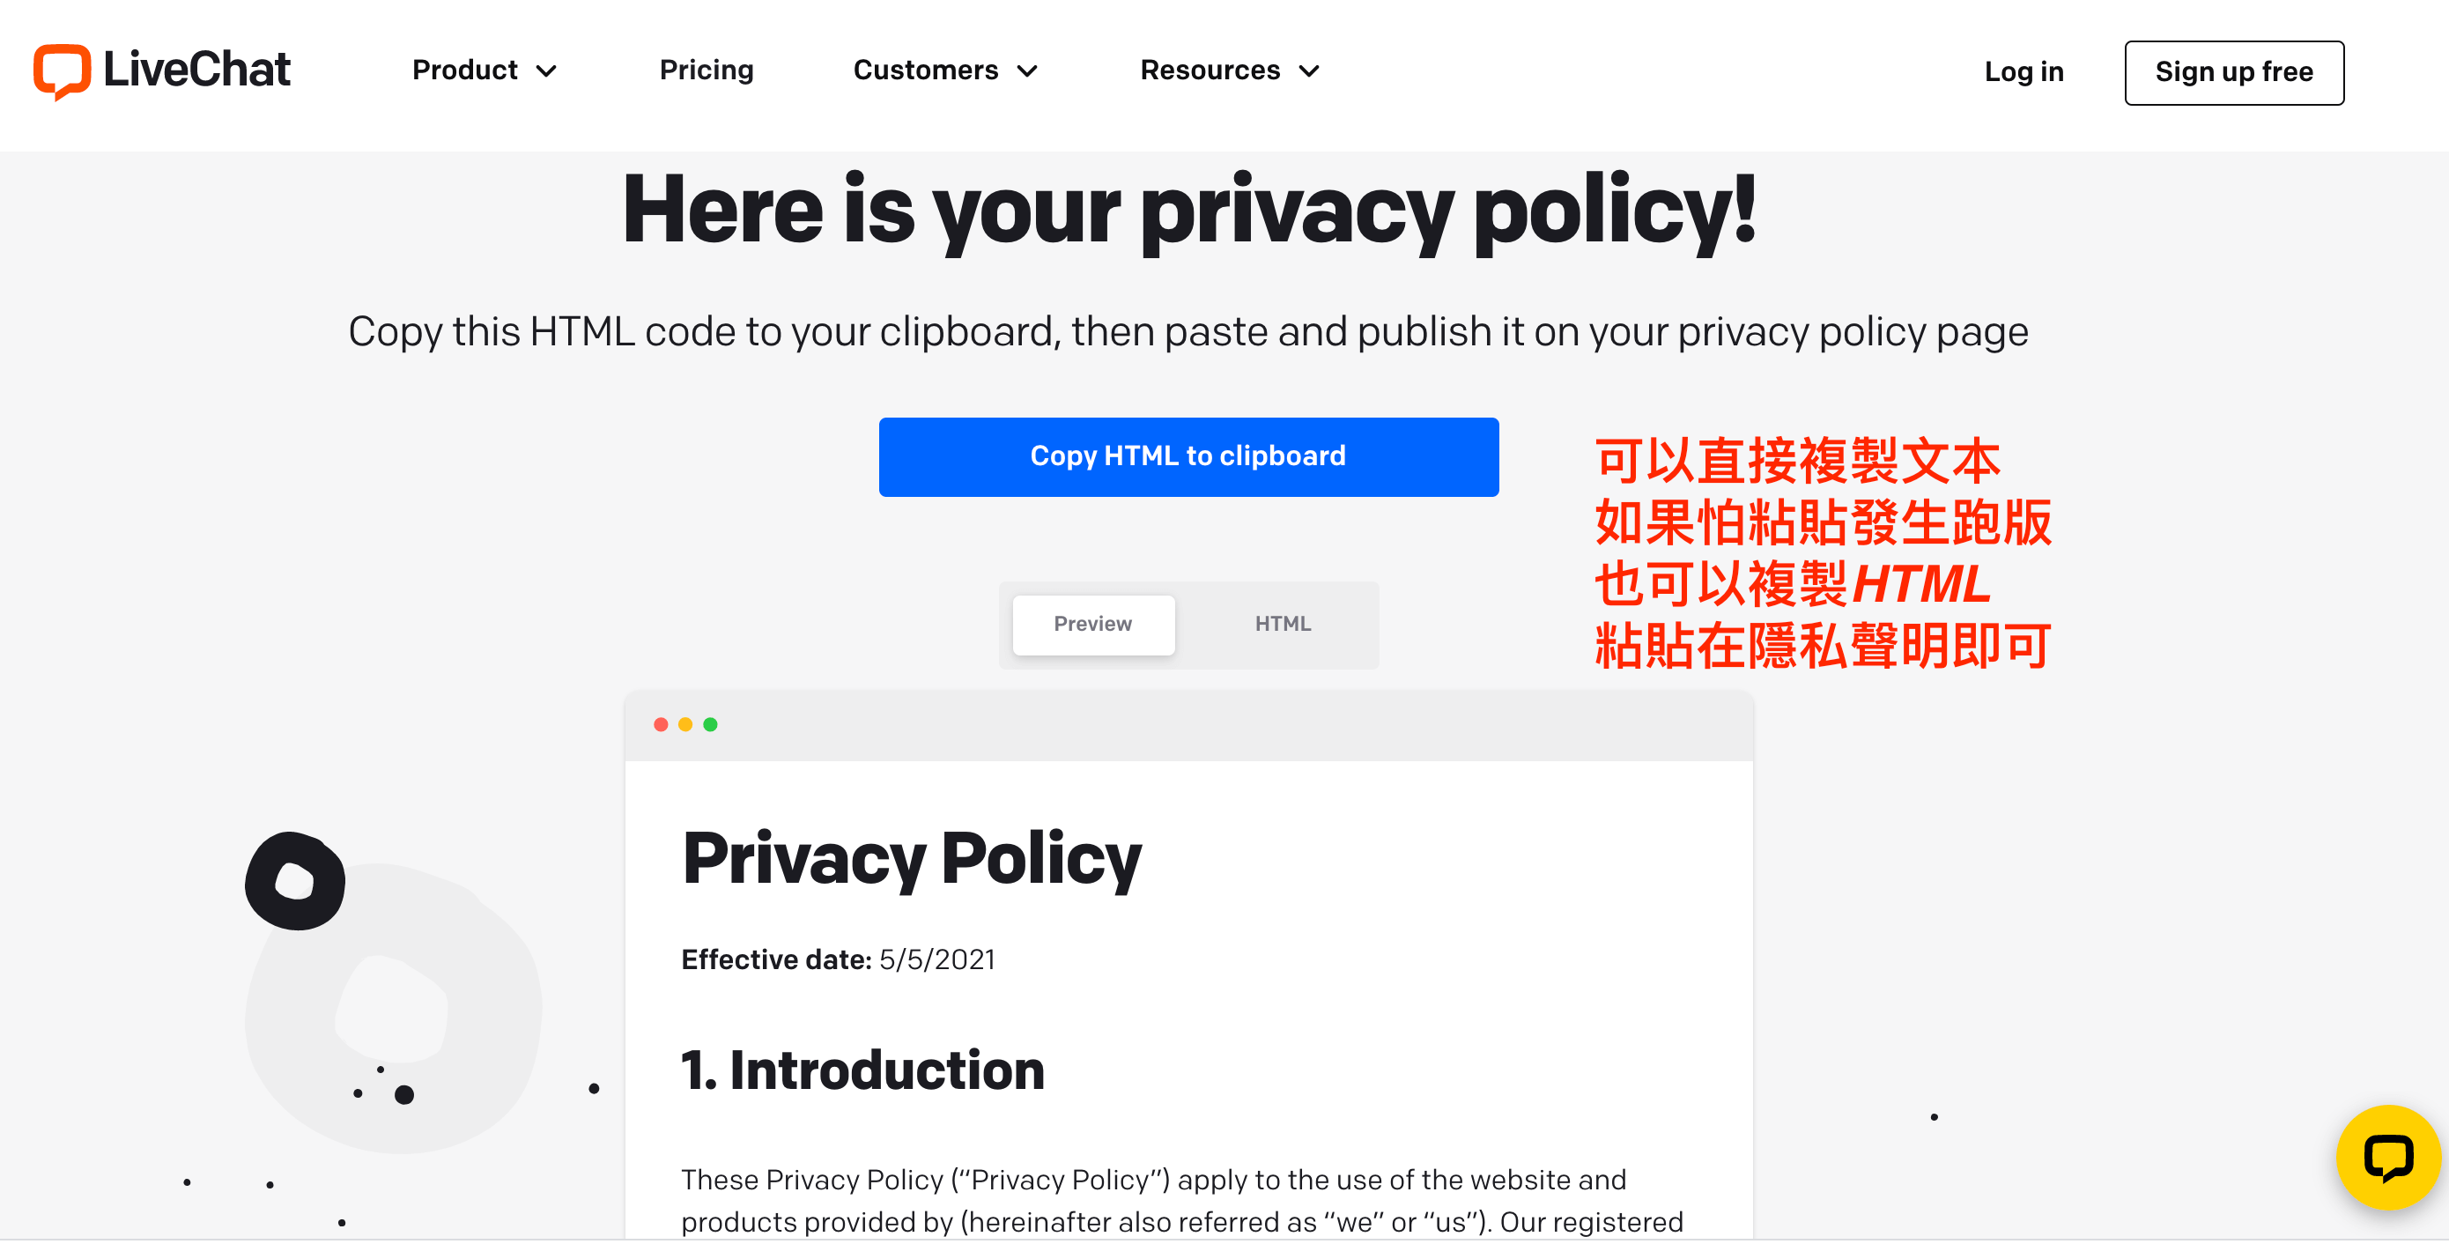This screenshot has width=2449, height=1244.
Task: Click the Pricing menu item
Action: pos(706,70)
